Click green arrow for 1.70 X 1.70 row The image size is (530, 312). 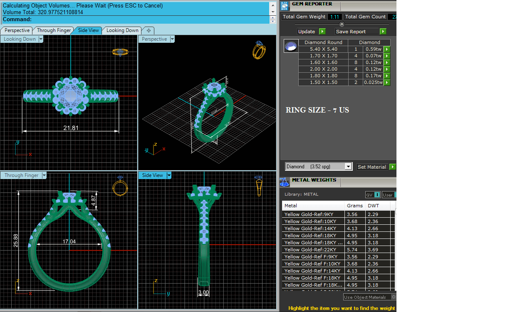[x=387, y=56]
